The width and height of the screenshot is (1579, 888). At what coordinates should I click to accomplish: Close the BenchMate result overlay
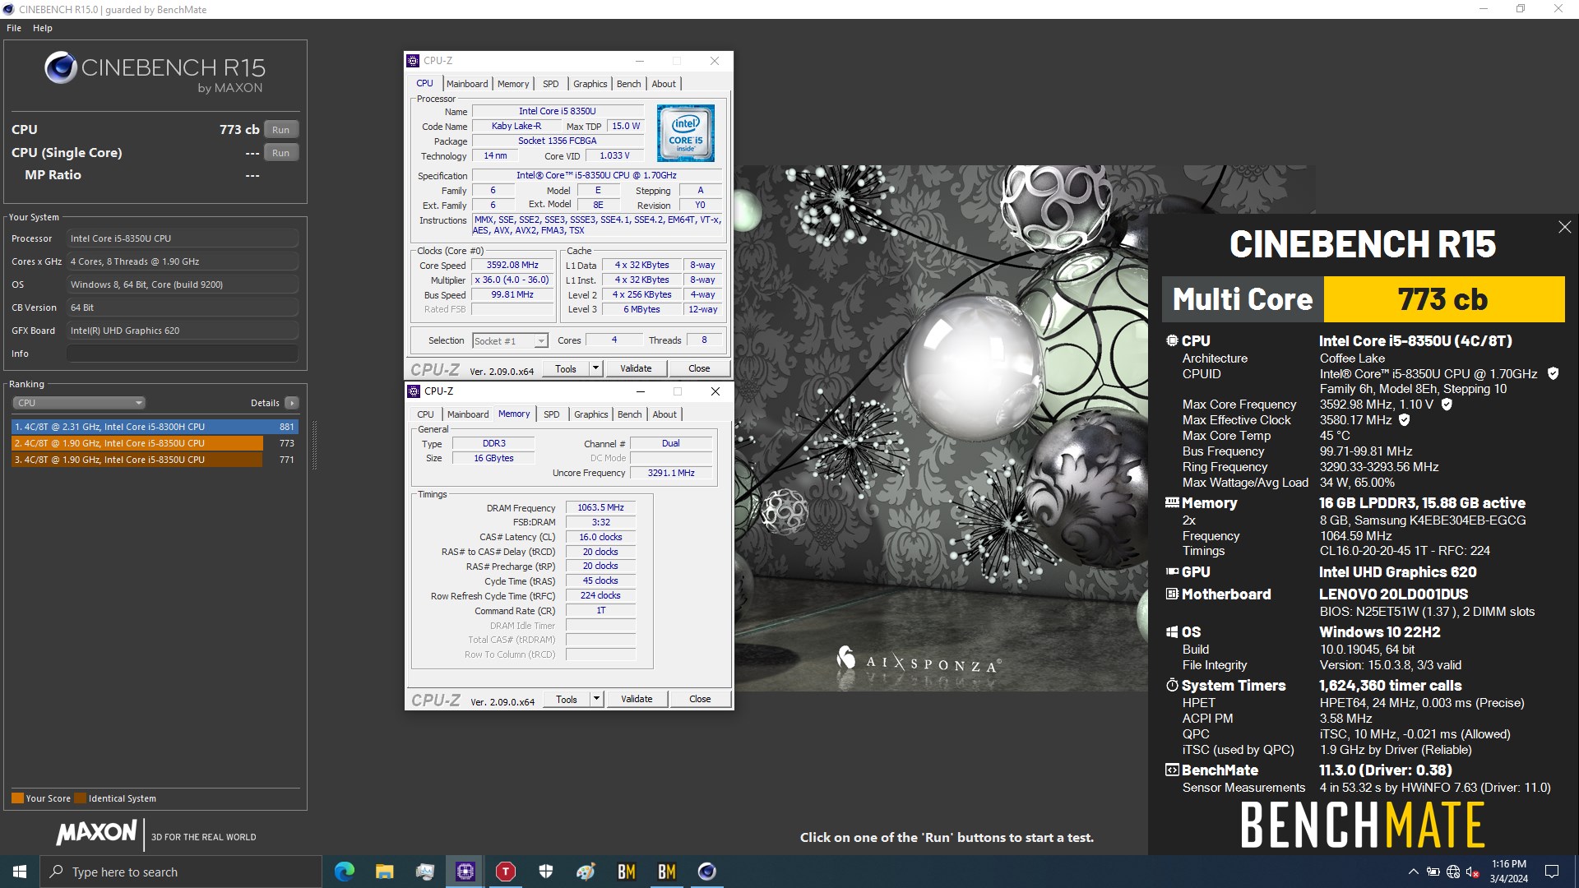click(1565, 227)
